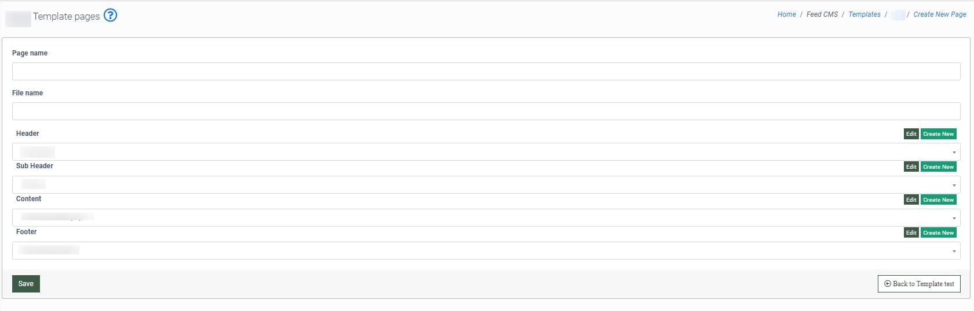The height and width of the screenshot is (311, 974).
Task: Open the Header dropdown
Action: (x=486, y=152)
